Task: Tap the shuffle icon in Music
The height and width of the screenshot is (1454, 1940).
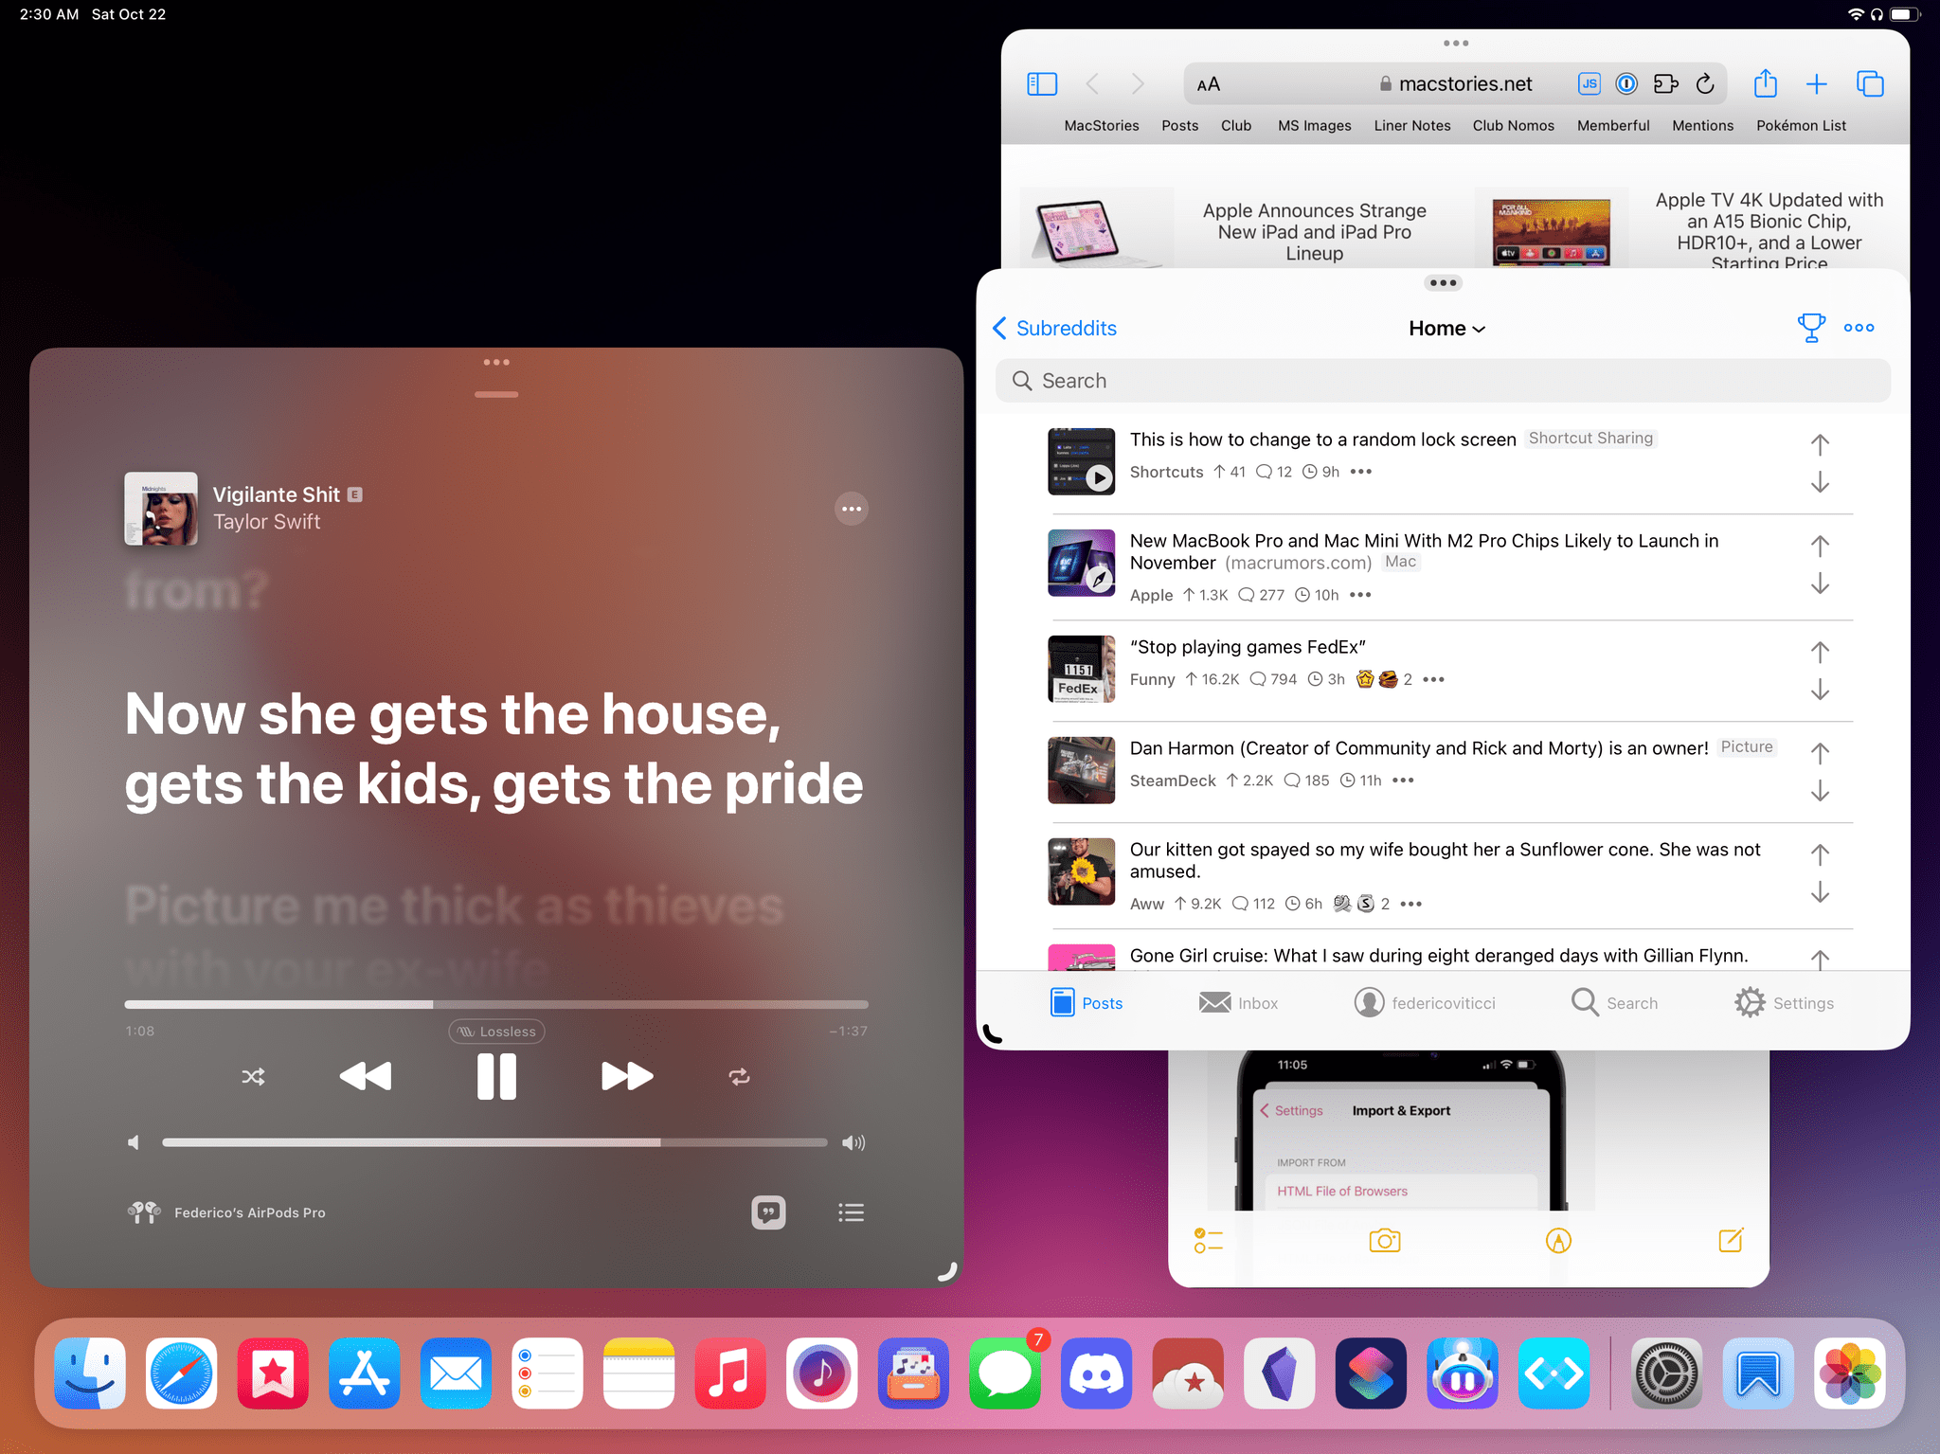Action: pyautogui.click(x=254, y=1077)
